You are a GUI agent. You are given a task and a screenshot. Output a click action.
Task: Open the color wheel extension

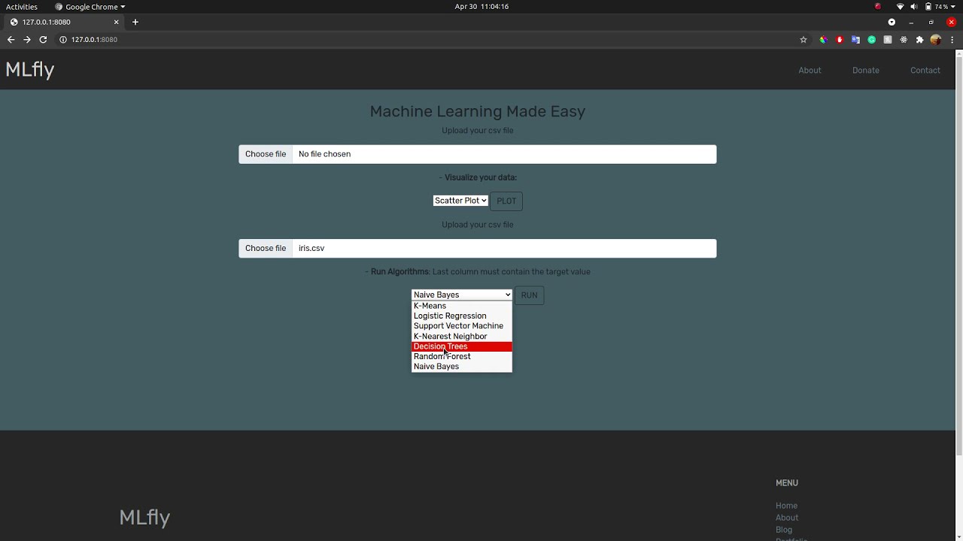[824, 40]
